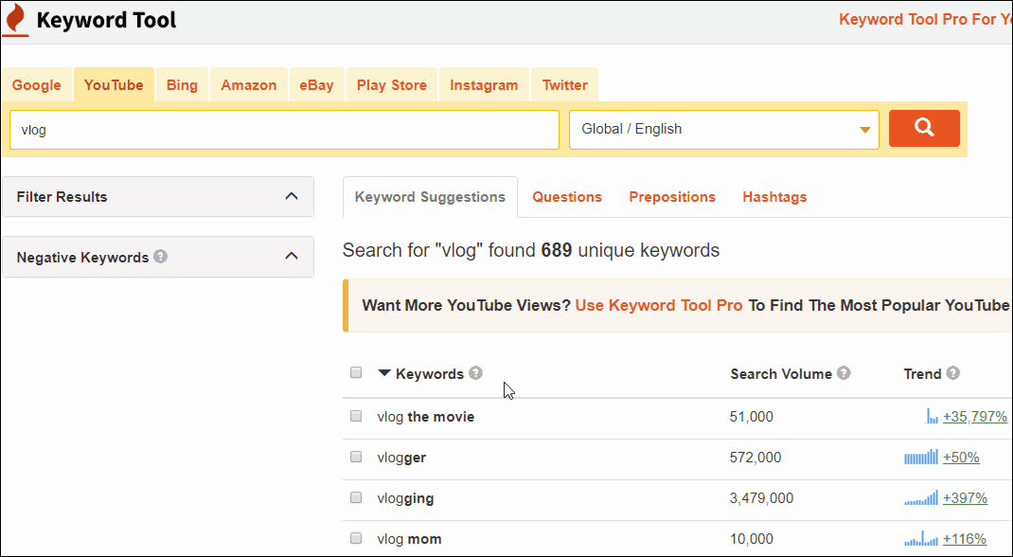
Task: Collapse the Negative Keywords panel
Action: (x=292, y=257)
